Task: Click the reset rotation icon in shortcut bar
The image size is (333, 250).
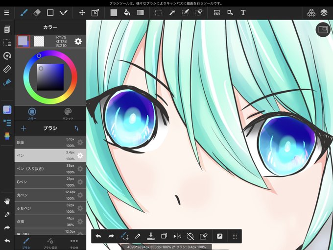Action: 190,236
